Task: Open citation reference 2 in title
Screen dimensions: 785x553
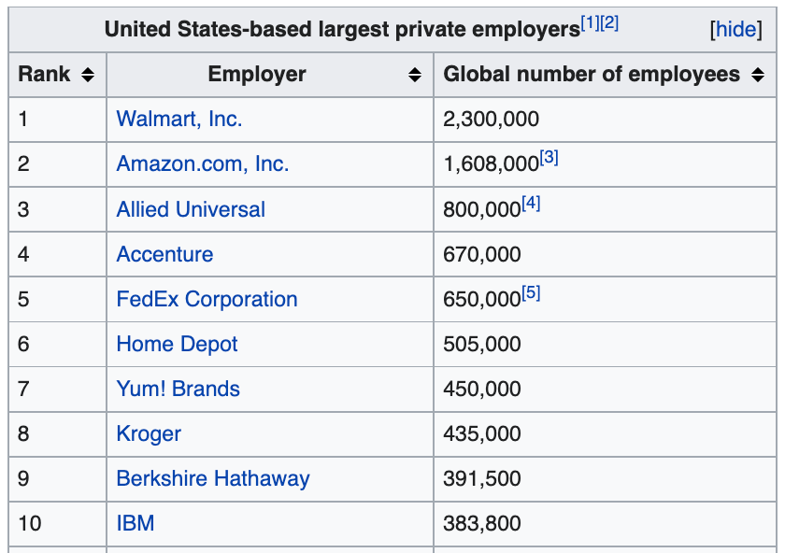Action: tap(609, 22)
